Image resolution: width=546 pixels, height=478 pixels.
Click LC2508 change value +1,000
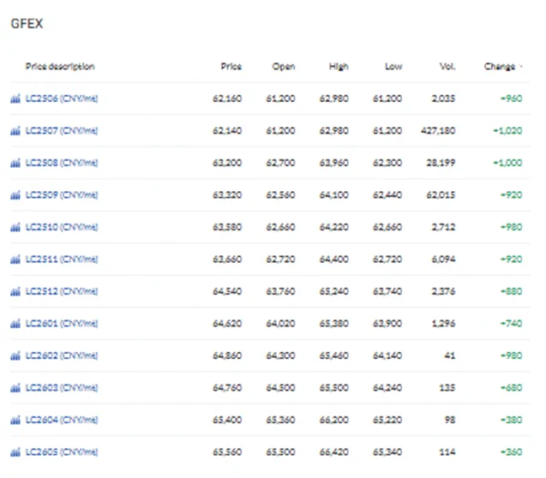(x=507, y=163)
